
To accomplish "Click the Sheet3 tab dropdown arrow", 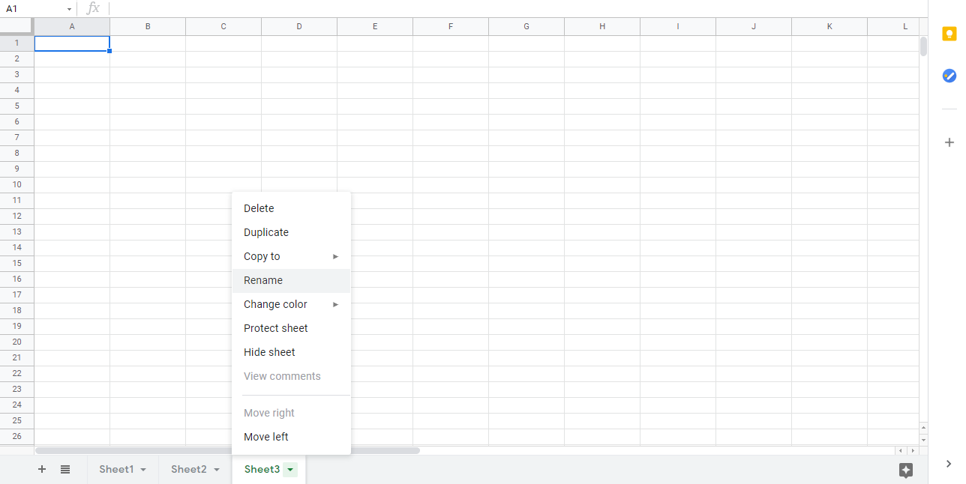I will (290, 470).
